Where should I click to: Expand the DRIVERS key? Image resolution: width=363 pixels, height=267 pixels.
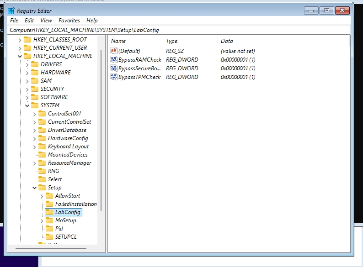tap(27, 64)
